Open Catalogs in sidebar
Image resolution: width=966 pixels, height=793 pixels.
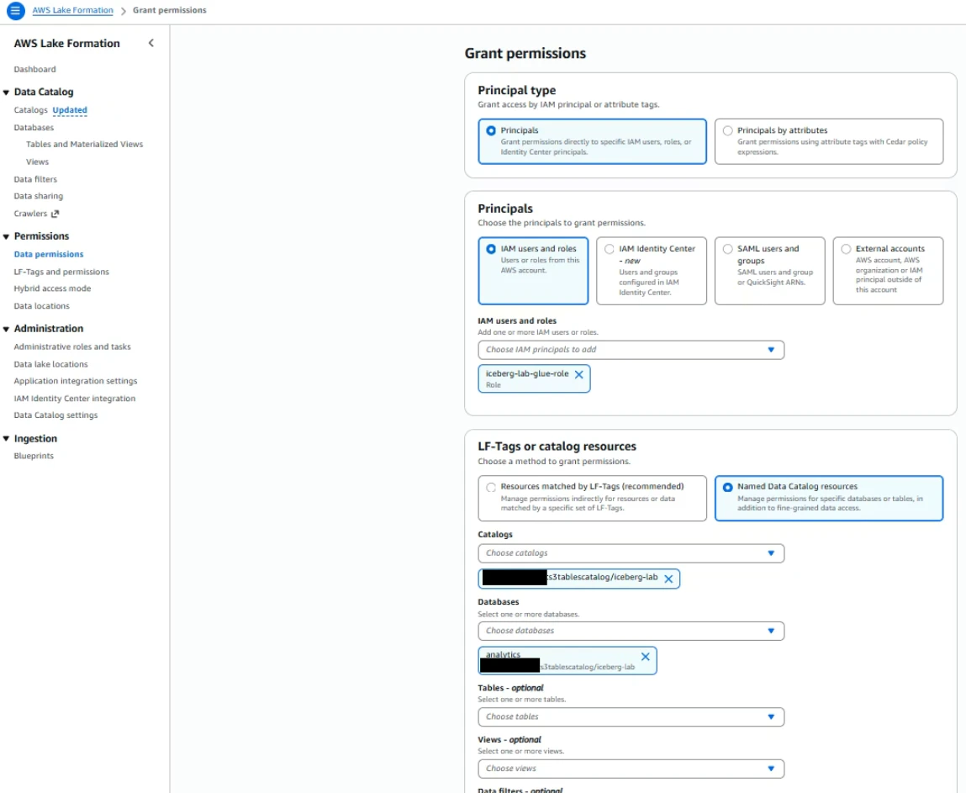tap(30, 110)
